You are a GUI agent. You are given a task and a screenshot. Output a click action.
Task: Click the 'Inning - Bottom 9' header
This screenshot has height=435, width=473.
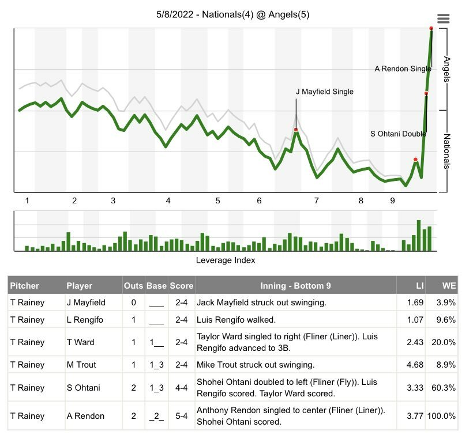pyautogui.click(x=295, y=286)
